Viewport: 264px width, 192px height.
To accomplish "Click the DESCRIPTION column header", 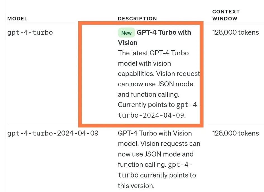I will 137,19.
